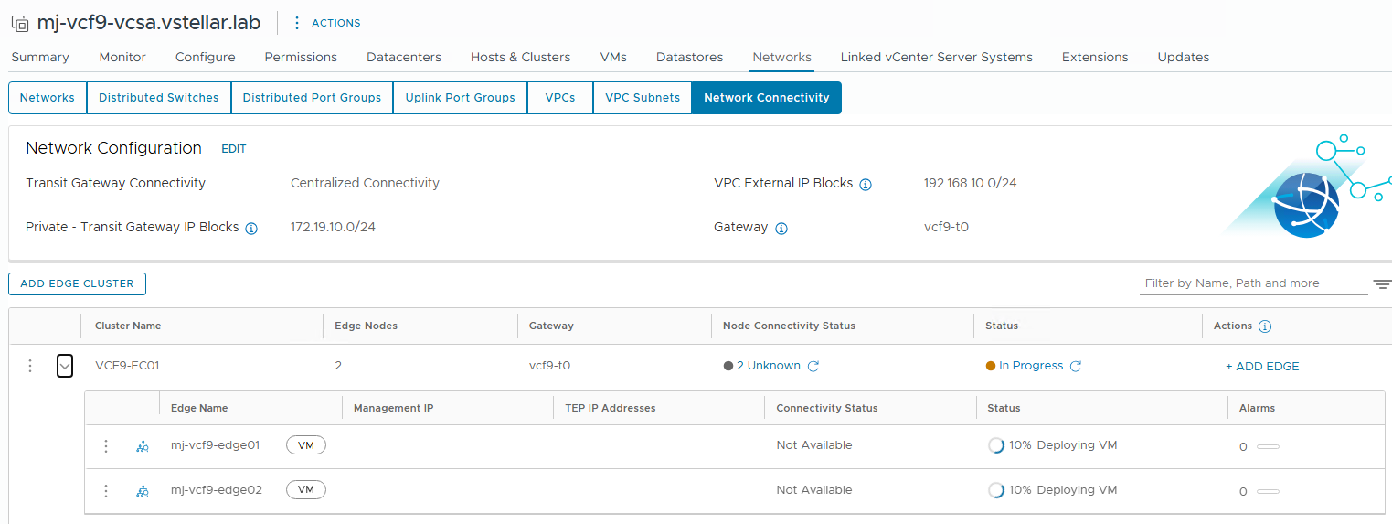The width and height of the screenshot is (1392, 524).
Task: Click the EDIT network configuration link
Action: pyautogui.click(x=234, y=149)
